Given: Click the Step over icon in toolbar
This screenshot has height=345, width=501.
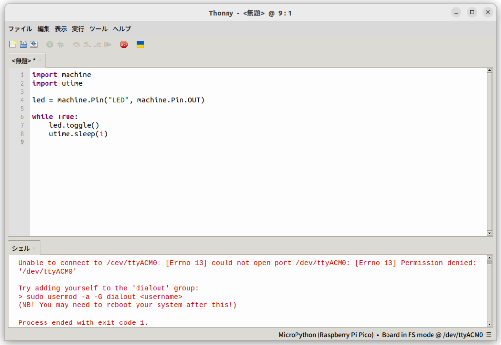Looking at the screenshot, I should point(76,45).
